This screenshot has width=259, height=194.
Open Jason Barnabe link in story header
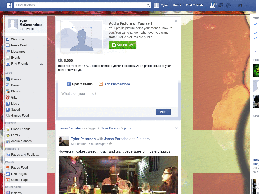coord(70,128)
